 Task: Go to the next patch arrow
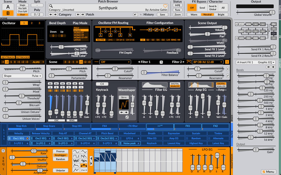(x=83, y=15)
